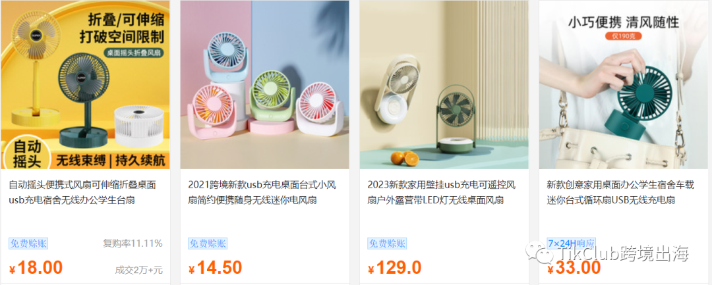The height and width of the screenshot is (285, 712).
Task: Open the foldable oscillating fan product image
Action: point(85,84)
